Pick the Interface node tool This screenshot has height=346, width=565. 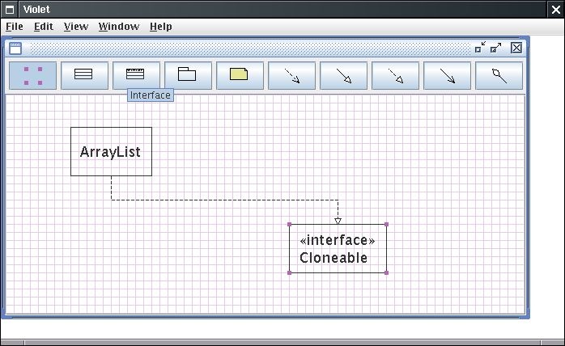136,76
